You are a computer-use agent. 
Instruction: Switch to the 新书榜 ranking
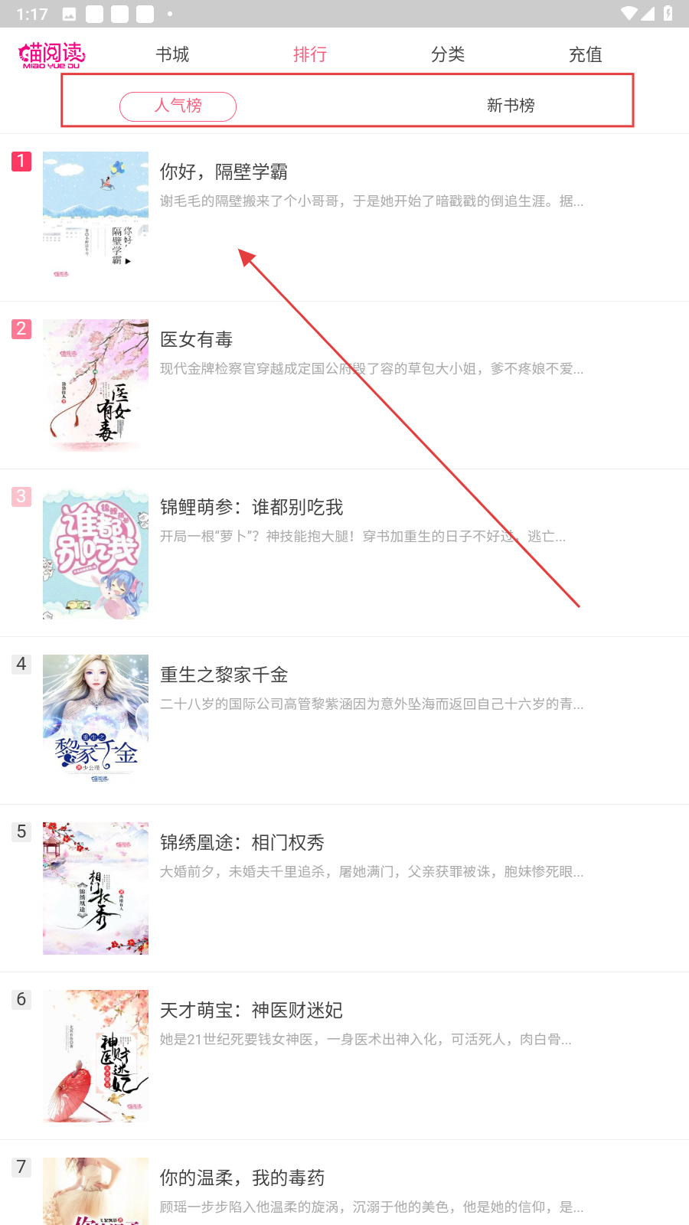511,106
